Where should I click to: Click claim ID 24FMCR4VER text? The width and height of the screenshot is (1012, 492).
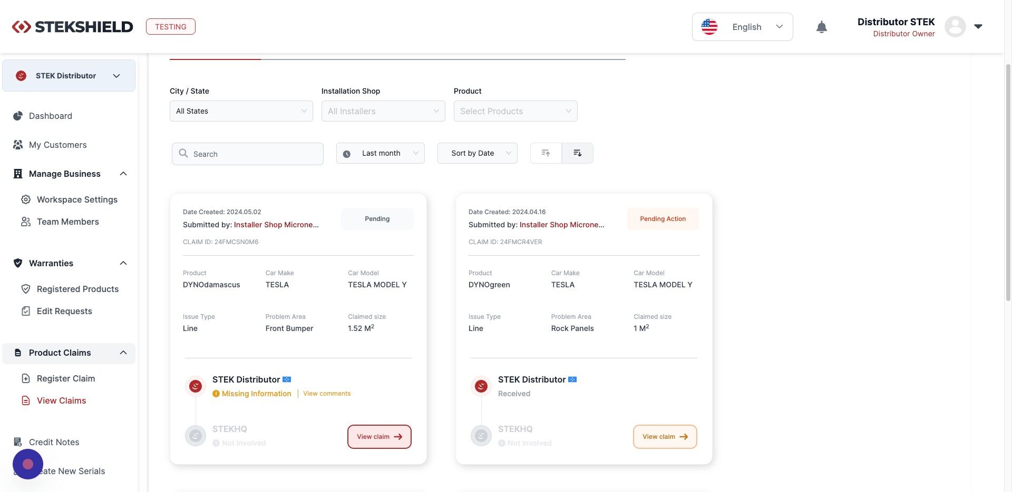tap(505, 242)
